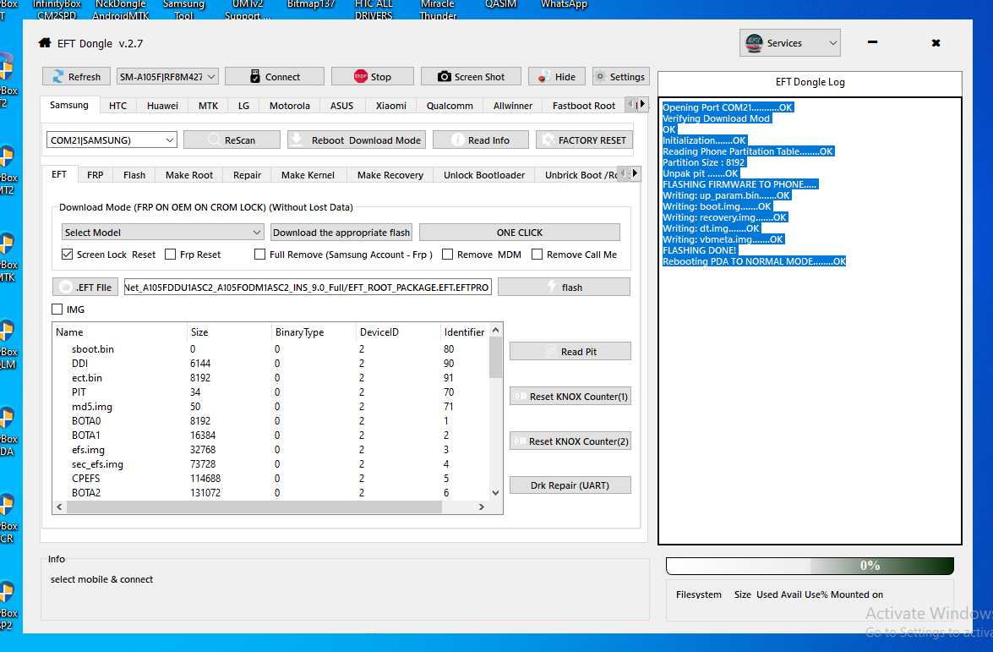Click the partition list vertical scrollbar
This screenshot has height=652, width=993.
point(496,411)
